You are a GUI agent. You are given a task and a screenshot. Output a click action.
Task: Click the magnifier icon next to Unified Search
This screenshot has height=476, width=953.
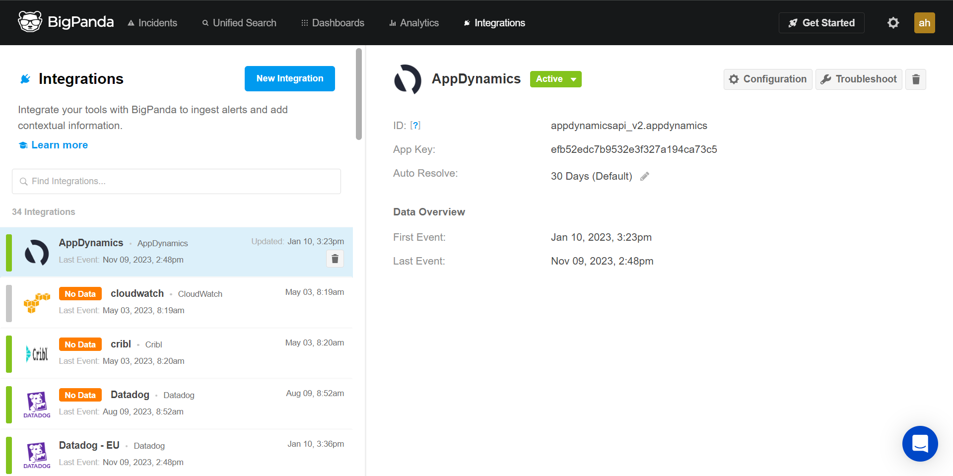(204, 23)
